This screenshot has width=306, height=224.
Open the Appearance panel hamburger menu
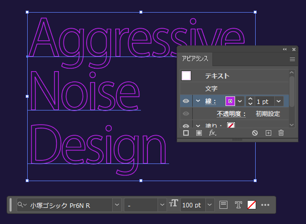[292, 59]
